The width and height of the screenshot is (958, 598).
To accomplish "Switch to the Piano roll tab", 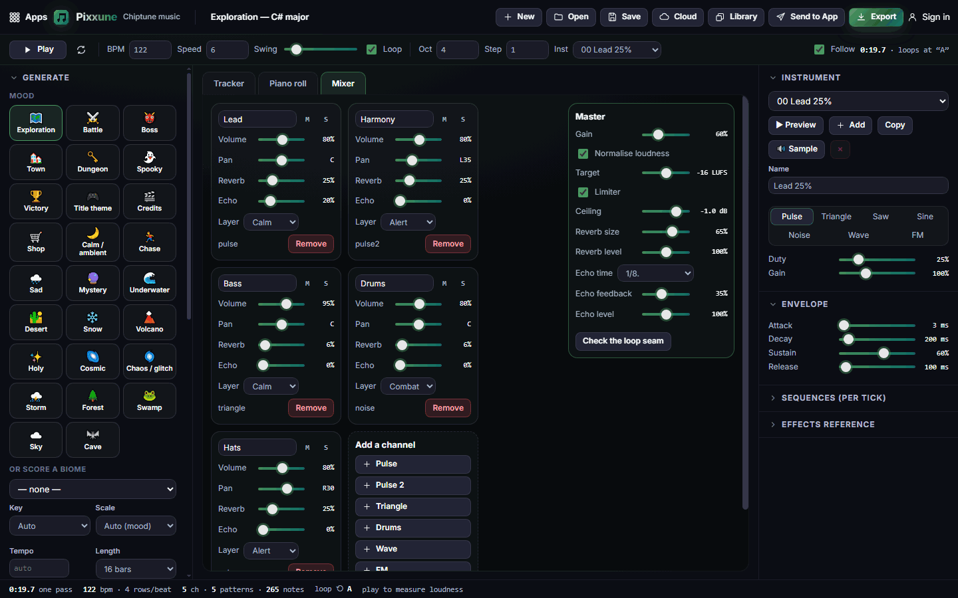I will pyautogui.click(x=288, y=84).
